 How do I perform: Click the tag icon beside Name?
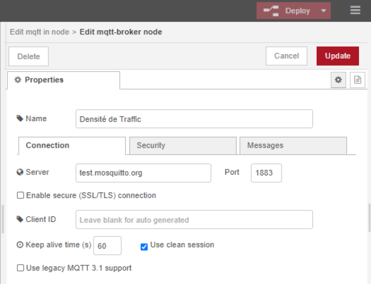pos(20,118)
